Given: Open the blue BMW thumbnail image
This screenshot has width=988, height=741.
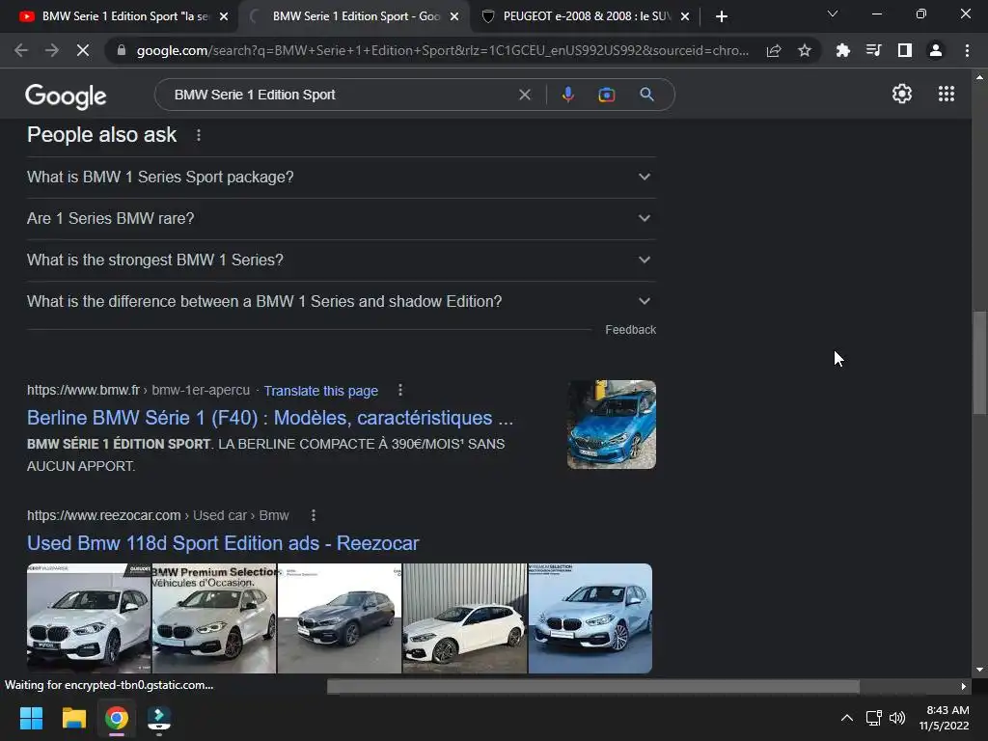Looking at the screenshot, I should (611, 425).
